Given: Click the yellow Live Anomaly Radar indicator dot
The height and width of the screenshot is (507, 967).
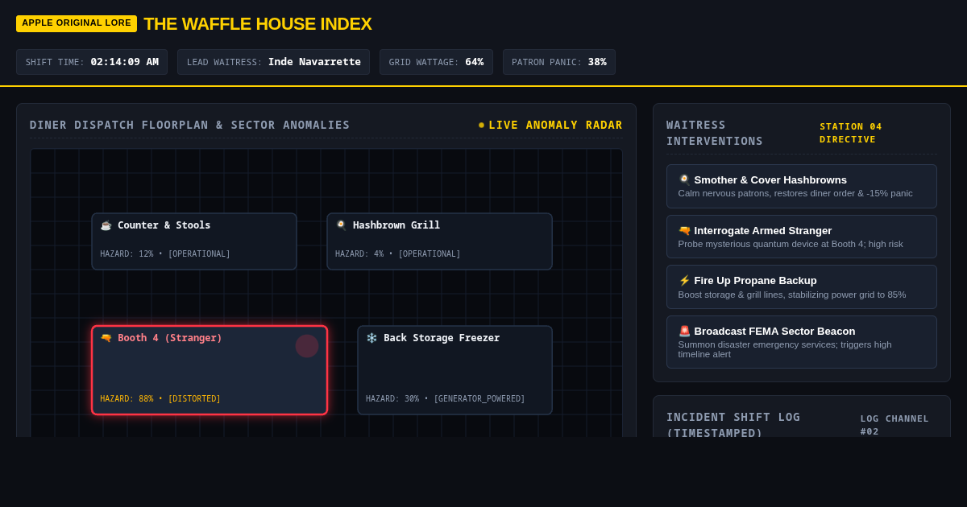Looking at the screenshot, I should coord(481,125).
